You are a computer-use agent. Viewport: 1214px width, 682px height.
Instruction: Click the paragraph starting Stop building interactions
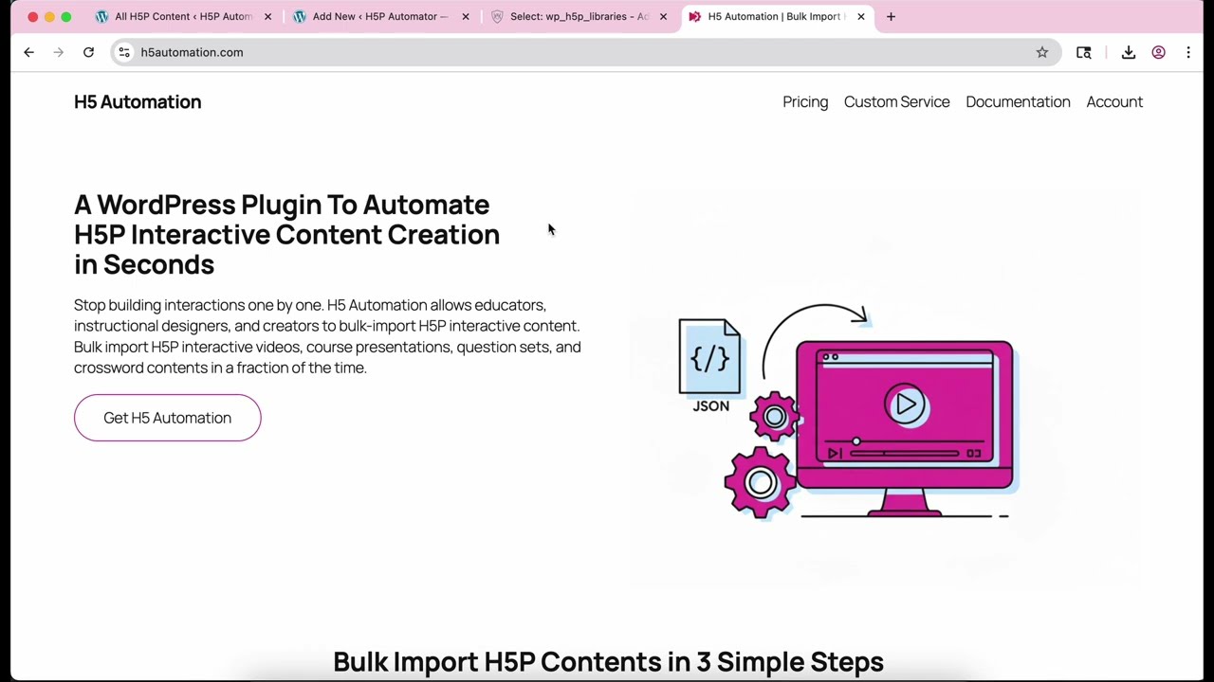tap(327, 336)
